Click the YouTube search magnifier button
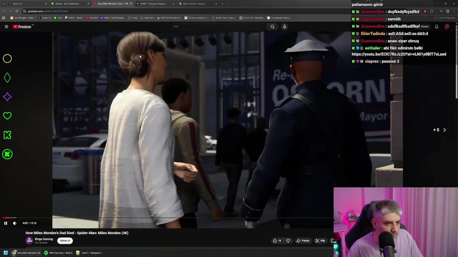This screenshot has width=458, height=257. coord(272,26)
